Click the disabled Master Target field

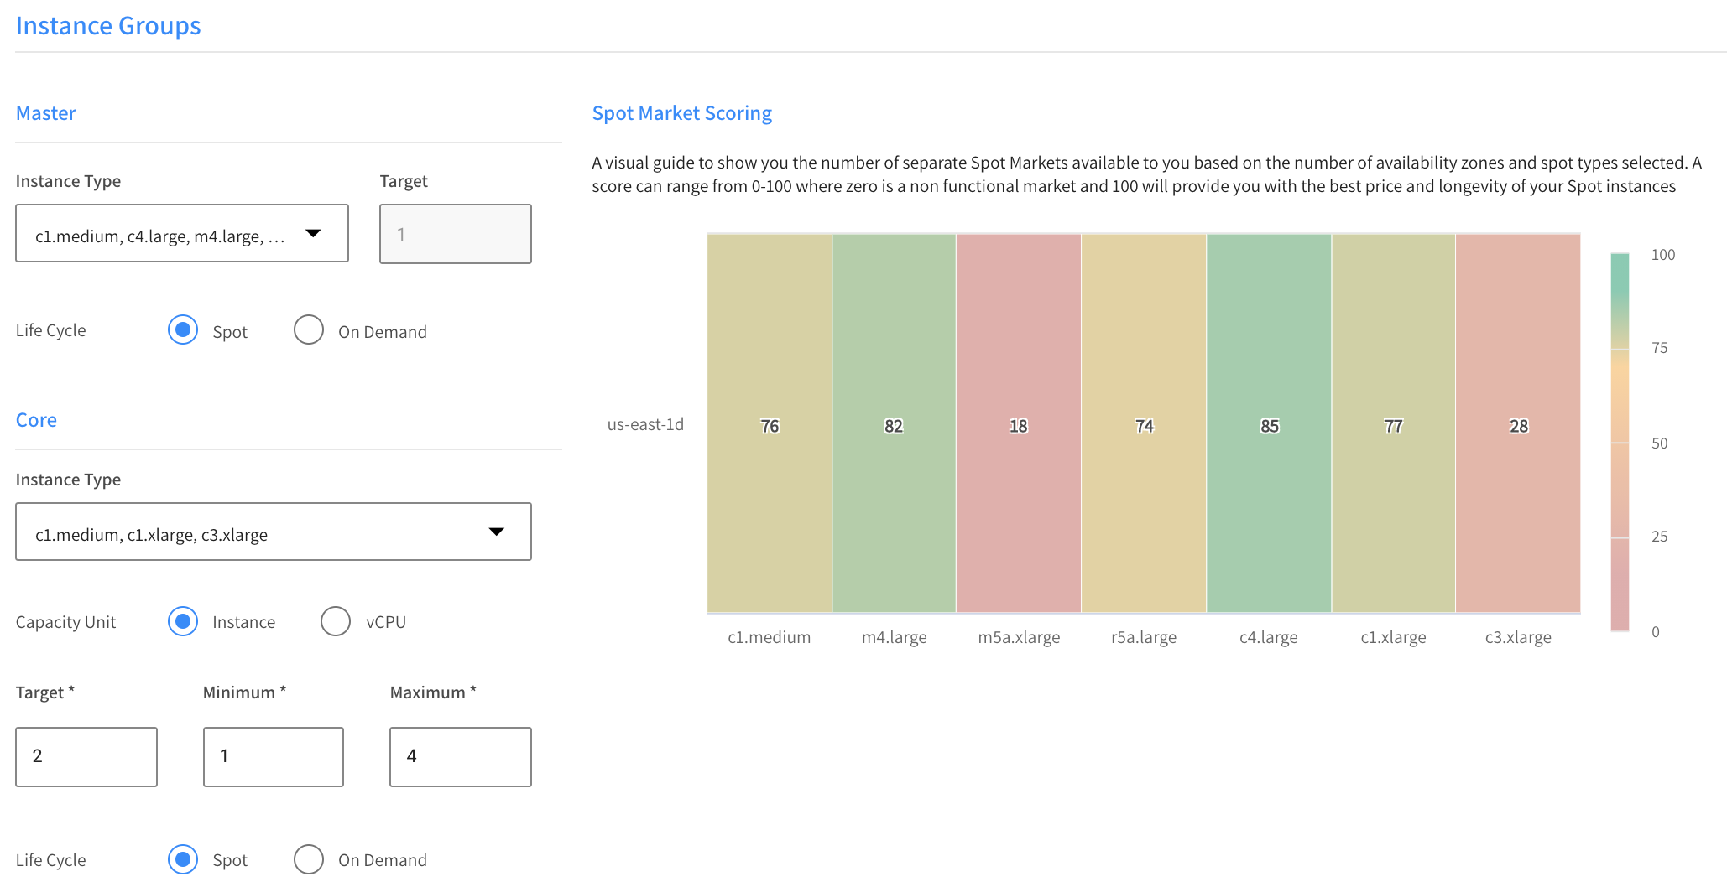click(x=455, y=235)
